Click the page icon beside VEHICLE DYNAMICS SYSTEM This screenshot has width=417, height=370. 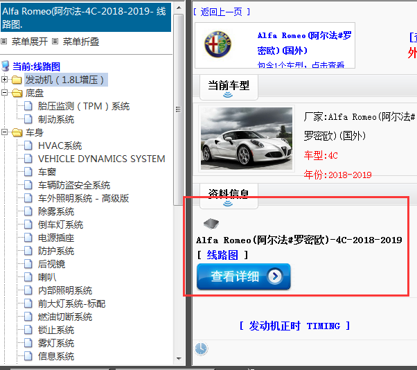click(28, 159)
